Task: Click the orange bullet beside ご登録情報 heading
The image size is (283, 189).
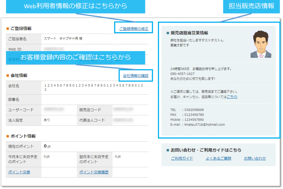Action: [8, 28]
